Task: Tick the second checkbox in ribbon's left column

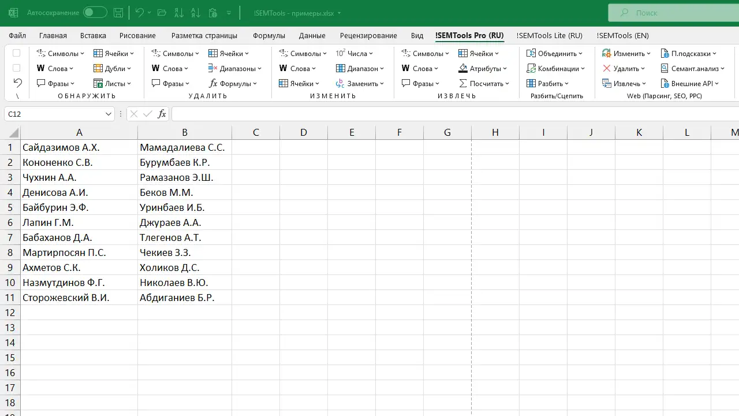Action: [17, 68]
